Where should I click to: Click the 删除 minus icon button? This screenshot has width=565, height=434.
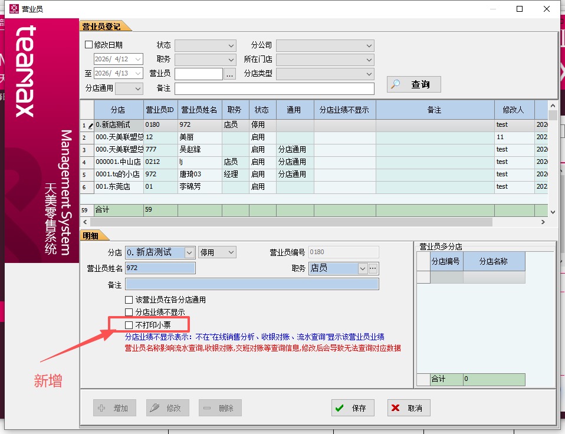(219, 407)
